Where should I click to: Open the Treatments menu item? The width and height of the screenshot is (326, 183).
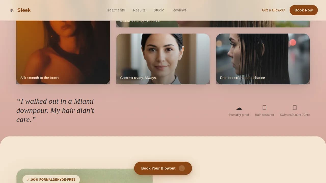click(x=115, y=10)
